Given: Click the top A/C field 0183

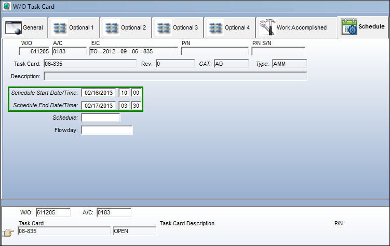Looking at the screenshot, I should 70,51.
